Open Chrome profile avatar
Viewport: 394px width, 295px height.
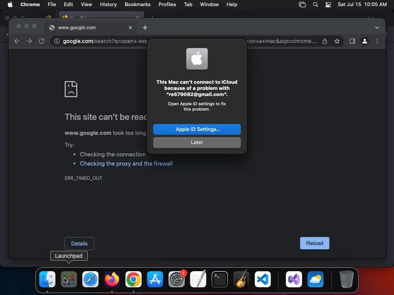[365, 41]
